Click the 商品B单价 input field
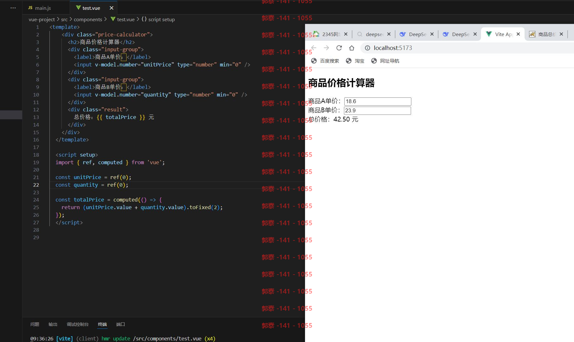The image size is (574, 342). coord(377,110)
